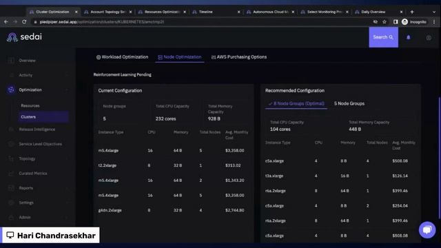Expand the Activity sidebar chevron
The image size is (441, 248).
[x=67, y=75]
